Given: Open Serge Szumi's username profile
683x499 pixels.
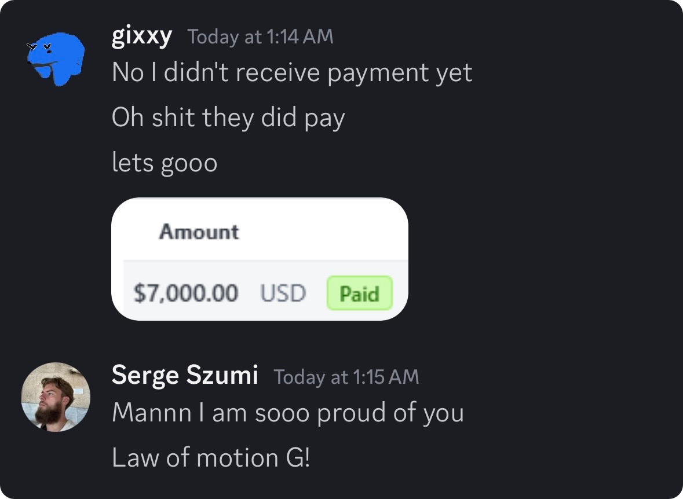Looking at the screenshot, I should (x=184, y=375).
